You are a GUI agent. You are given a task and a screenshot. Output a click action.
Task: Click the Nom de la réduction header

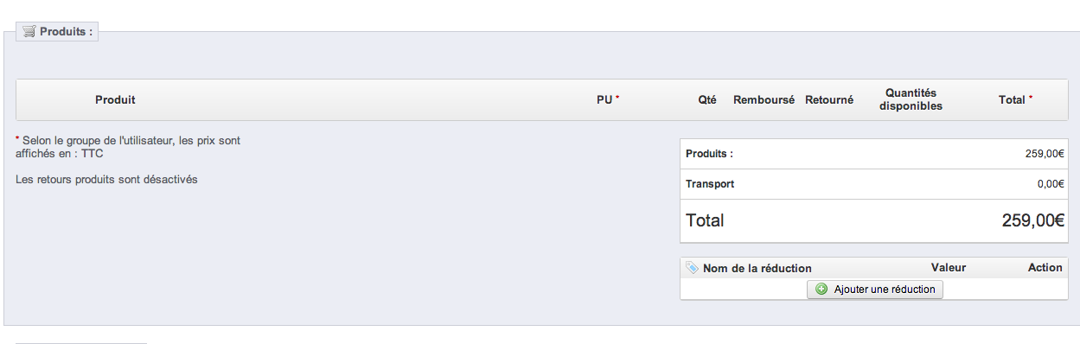click(757, 268)
